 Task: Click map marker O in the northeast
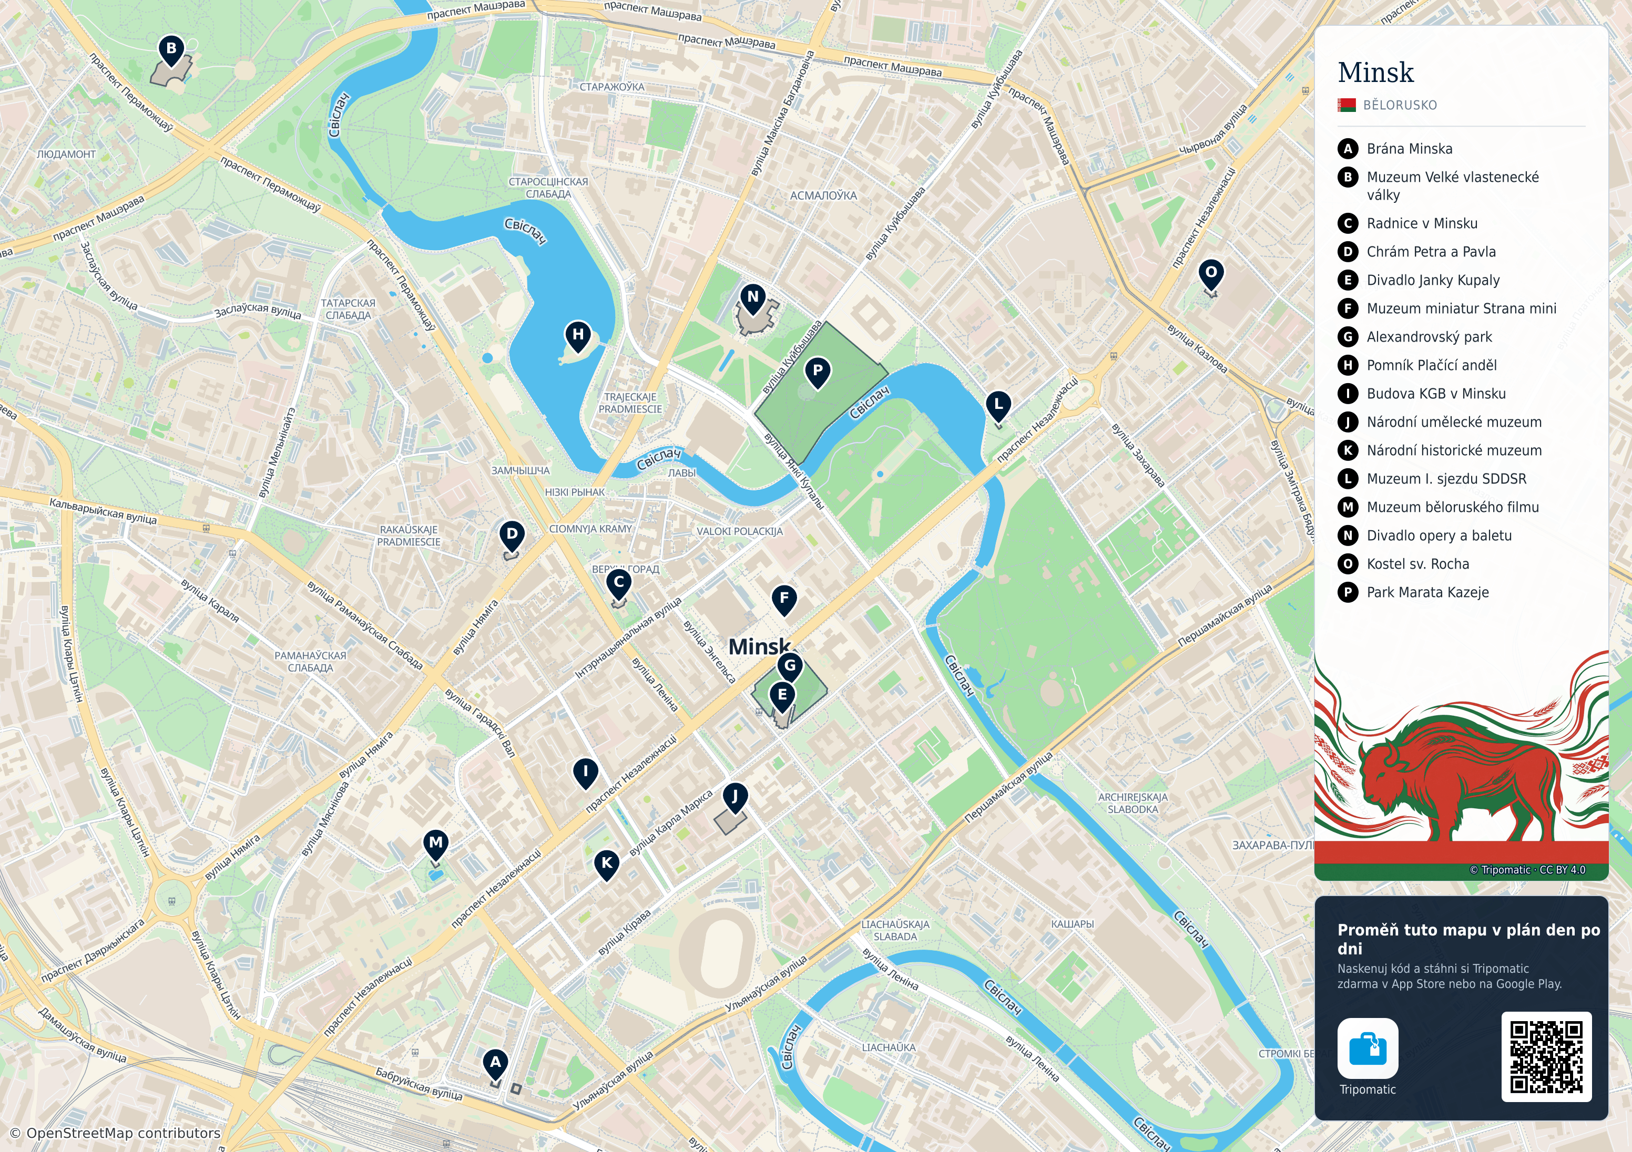coord(1210,274)
